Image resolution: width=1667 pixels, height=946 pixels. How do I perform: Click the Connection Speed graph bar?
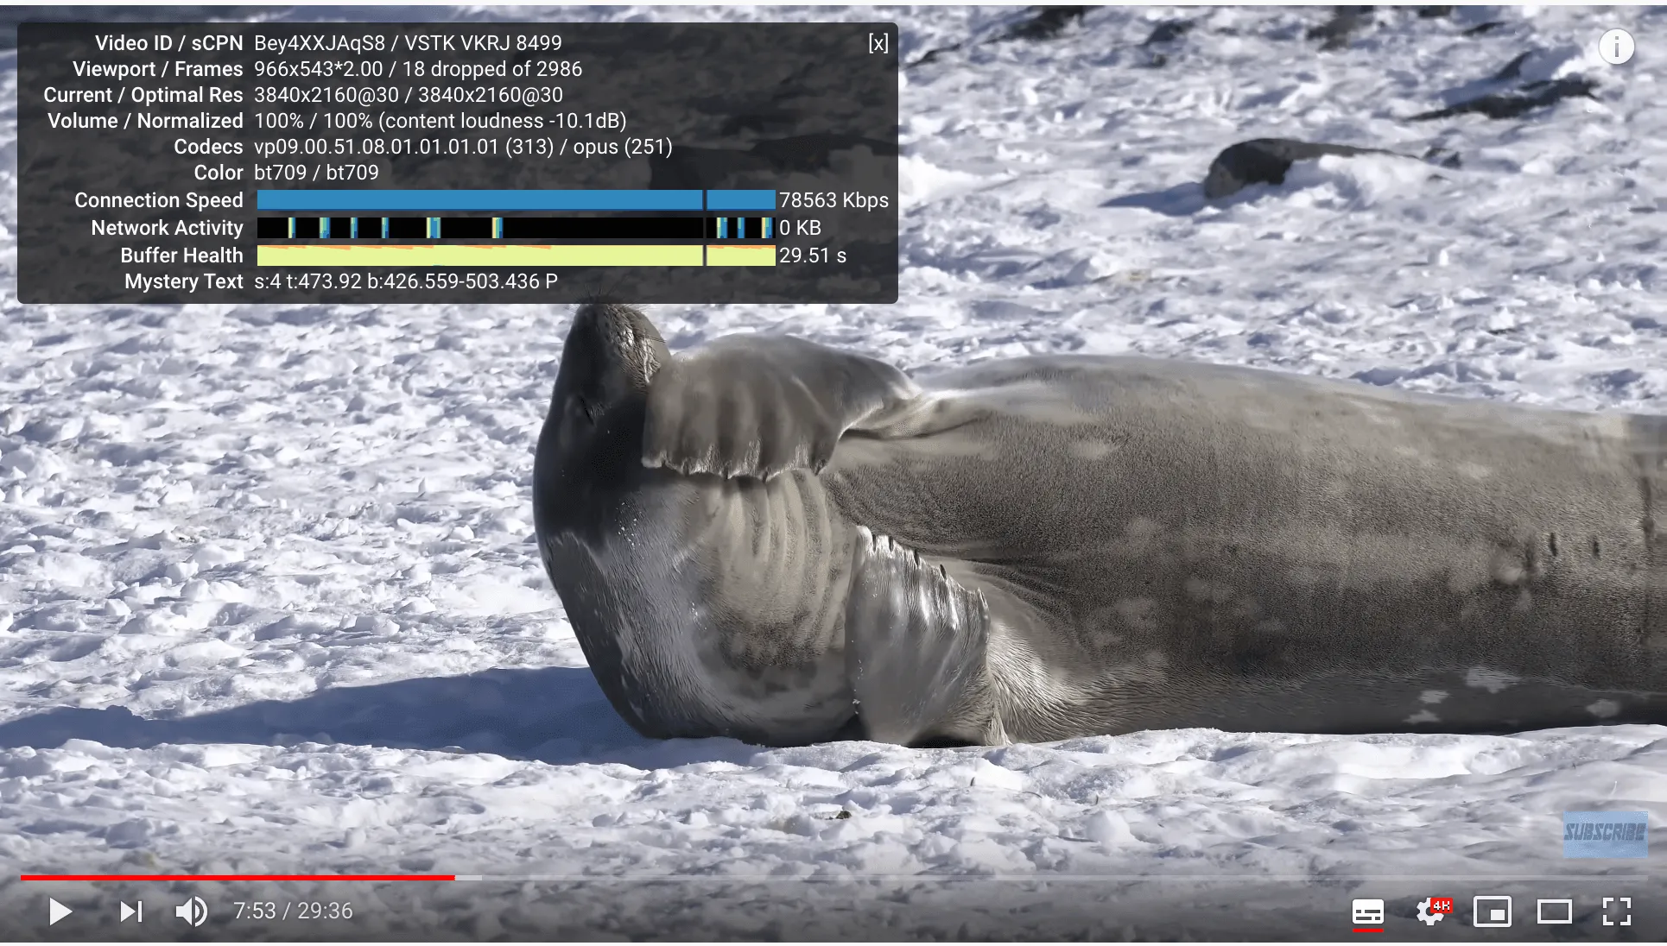point(516,200)
